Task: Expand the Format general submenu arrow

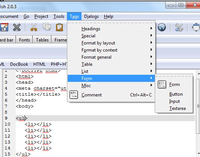Action: [151, 56]
